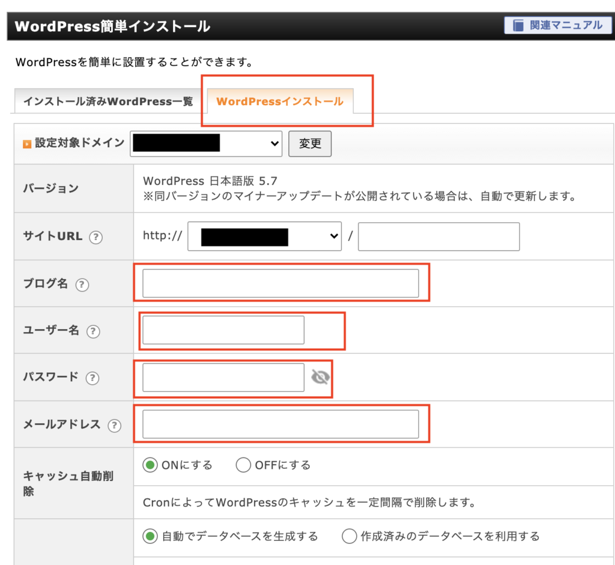Viewport: 615px width, 565px height.
Task: Click the help icon next to ブログ名
Action: [82, 284]
